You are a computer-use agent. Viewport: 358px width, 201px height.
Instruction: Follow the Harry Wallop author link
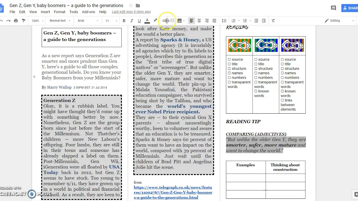pyautogui.click(x=59, y=87)
